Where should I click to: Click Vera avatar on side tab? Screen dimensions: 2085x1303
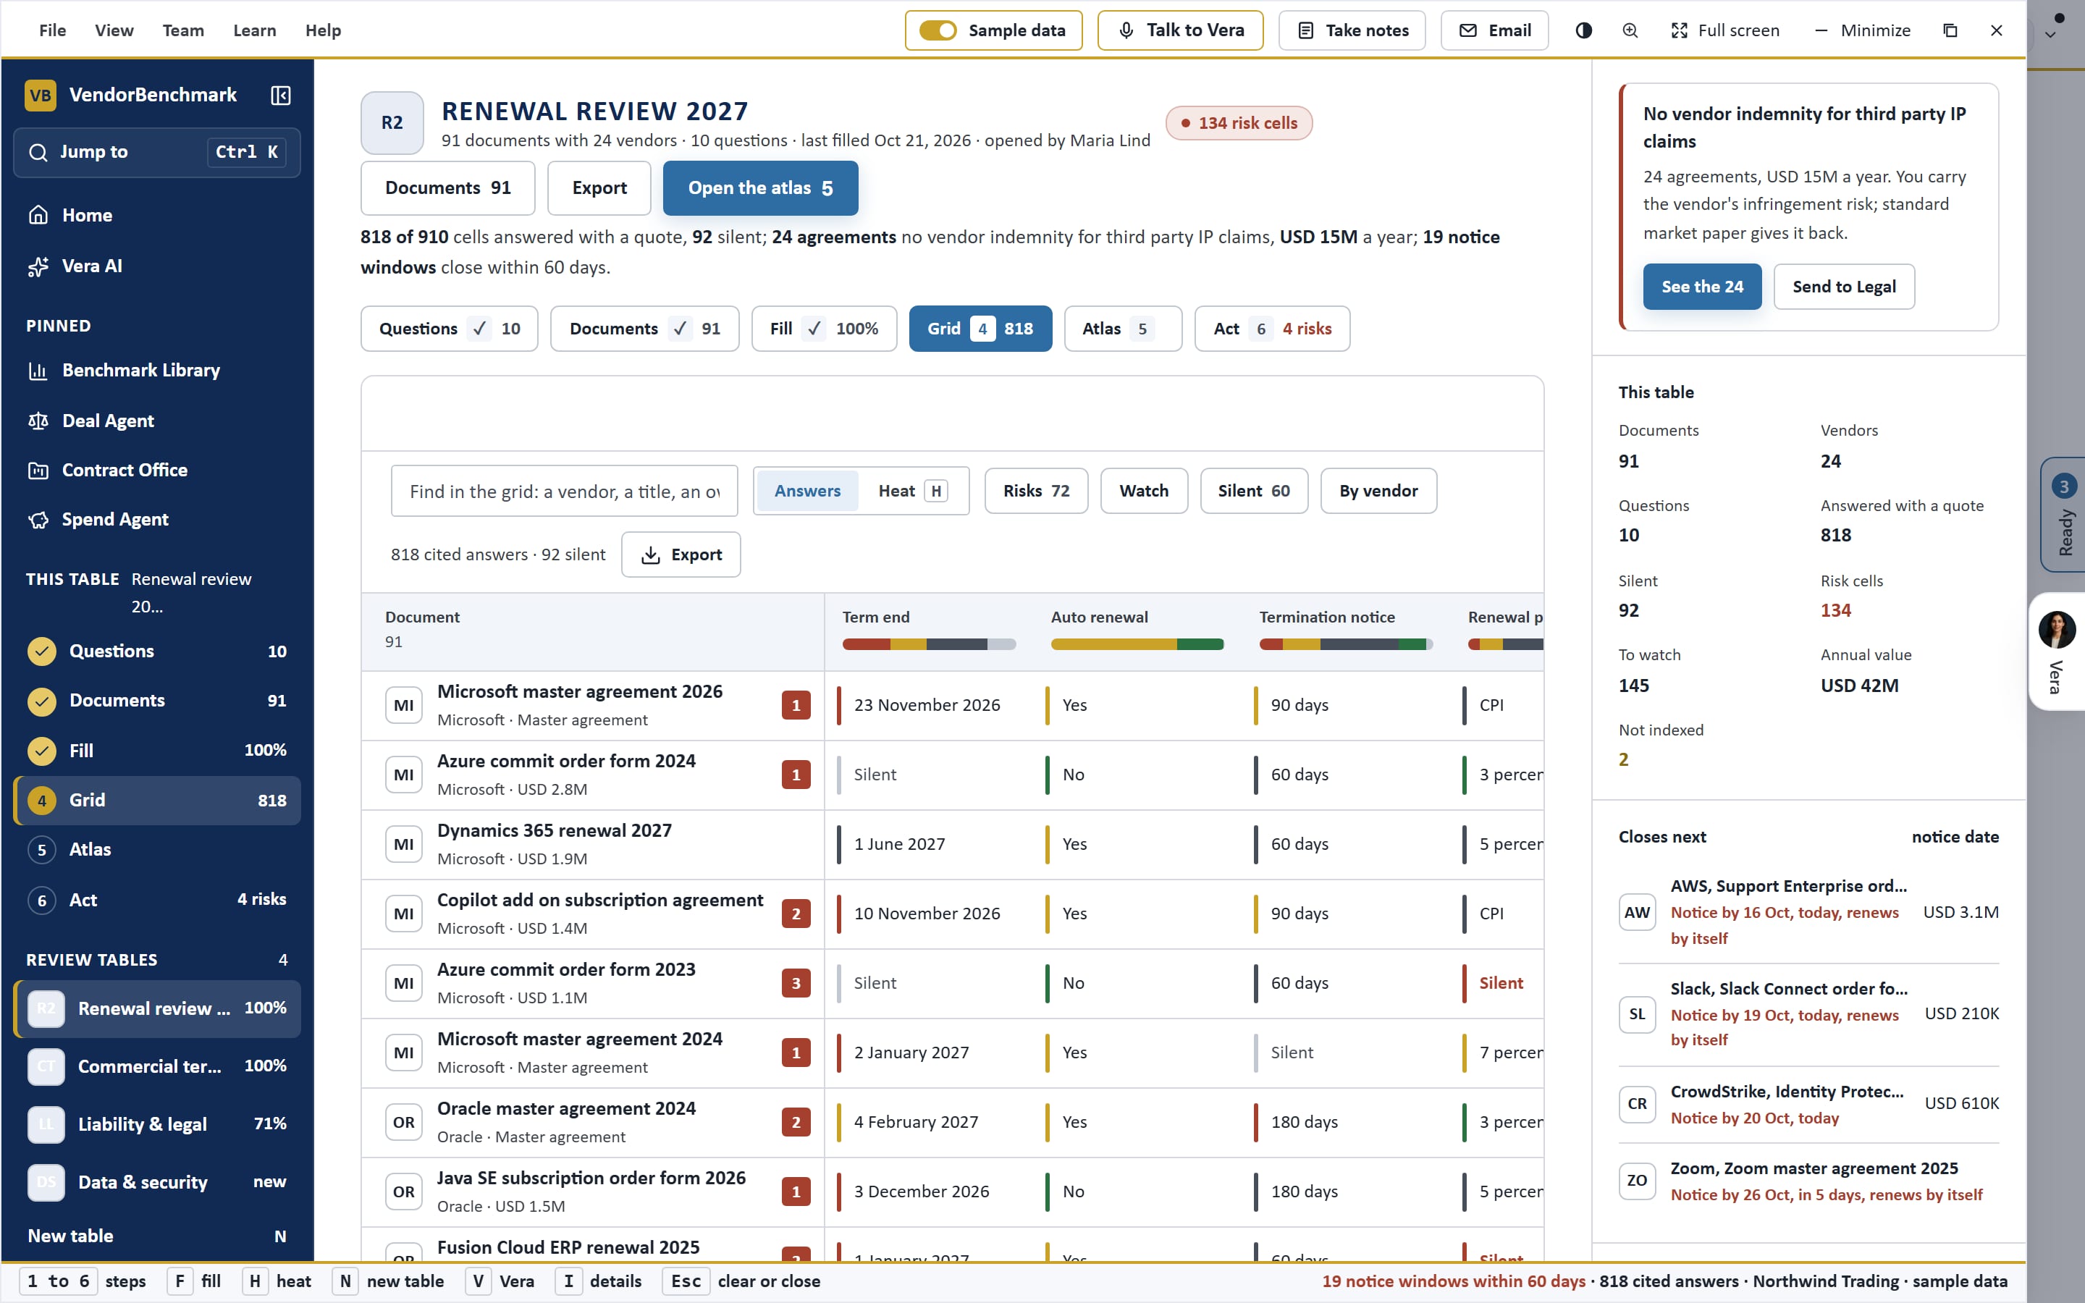[x=2057, y=629]
